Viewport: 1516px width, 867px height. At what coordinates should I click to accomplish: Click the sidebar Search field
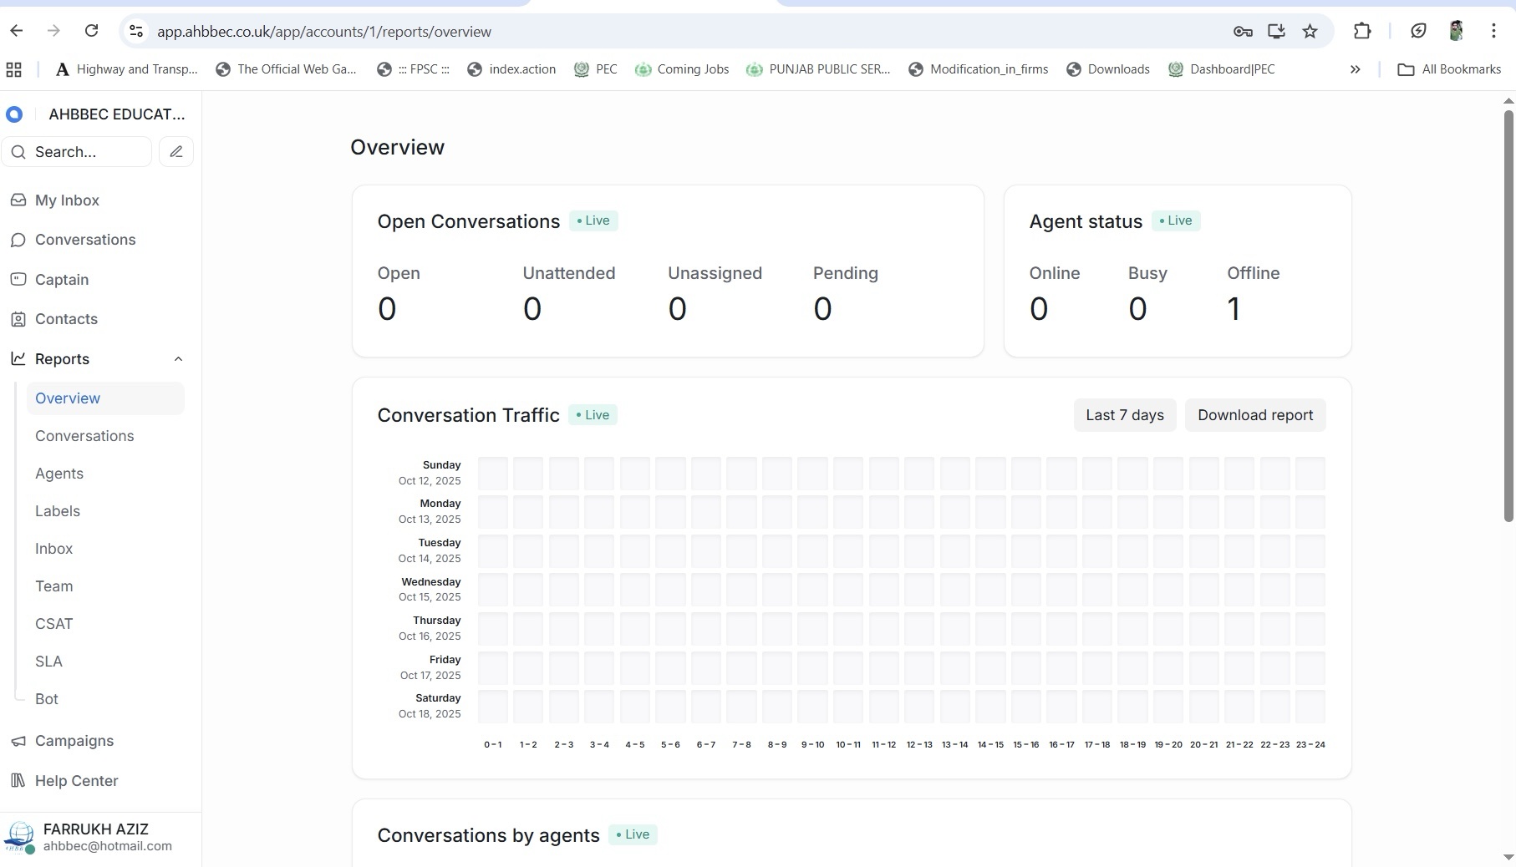(79, 152)
